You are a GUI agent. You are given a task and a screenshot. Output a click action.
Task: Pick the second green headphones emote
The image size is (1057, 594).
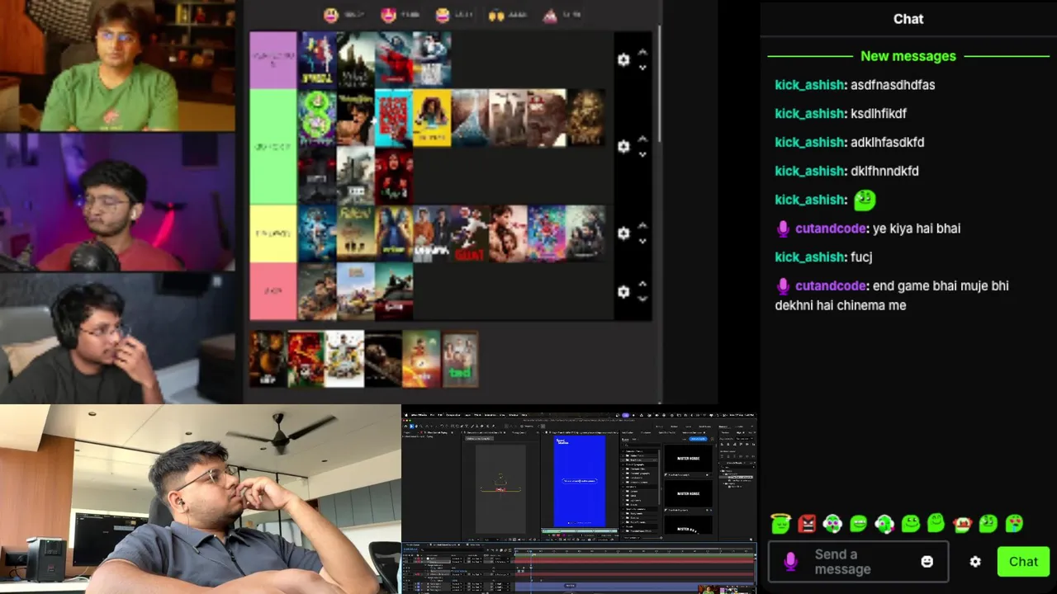884,523
